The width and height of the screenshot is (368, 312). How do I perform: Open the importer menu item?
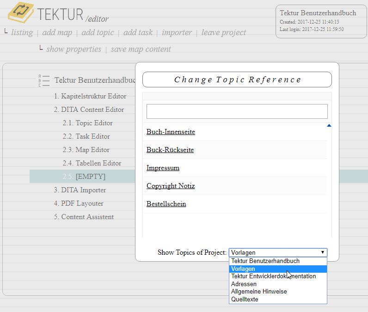pyautogui.click(x=177, y=33)
